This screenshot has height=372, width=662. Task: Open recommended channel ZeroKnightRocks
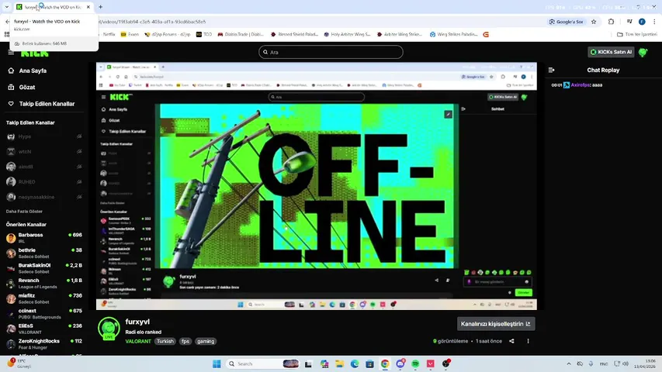pyautogui.click(x=44, y=344)
